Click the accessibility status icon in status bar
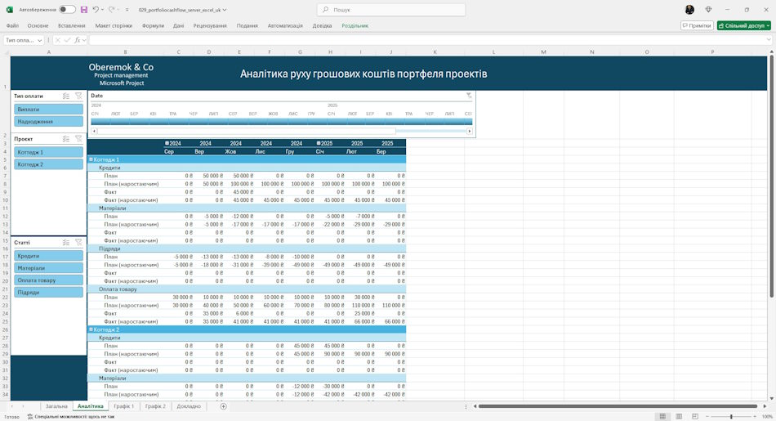The width and height of the screenshot is (776, 421). click(x=30, y=417)
